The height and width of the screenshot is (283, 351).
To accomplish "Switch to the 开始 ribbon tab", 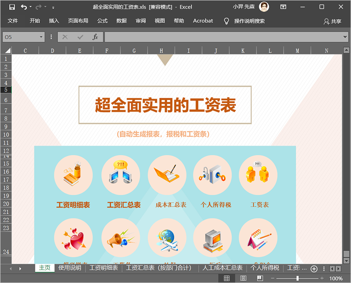I will pos(35,21).
